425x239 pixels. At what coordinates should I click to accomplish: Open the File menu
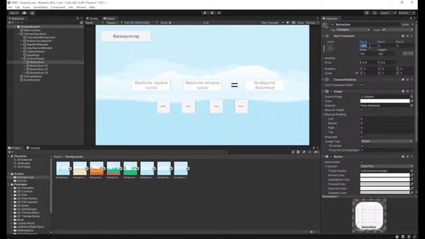10,7
